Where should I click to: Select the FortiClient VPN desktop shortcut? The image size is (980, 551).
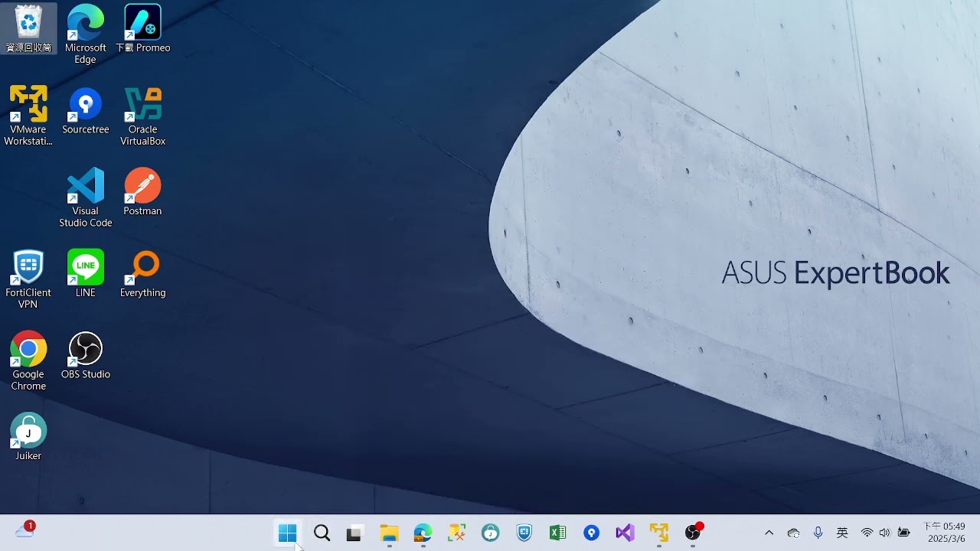pos(28,280)
